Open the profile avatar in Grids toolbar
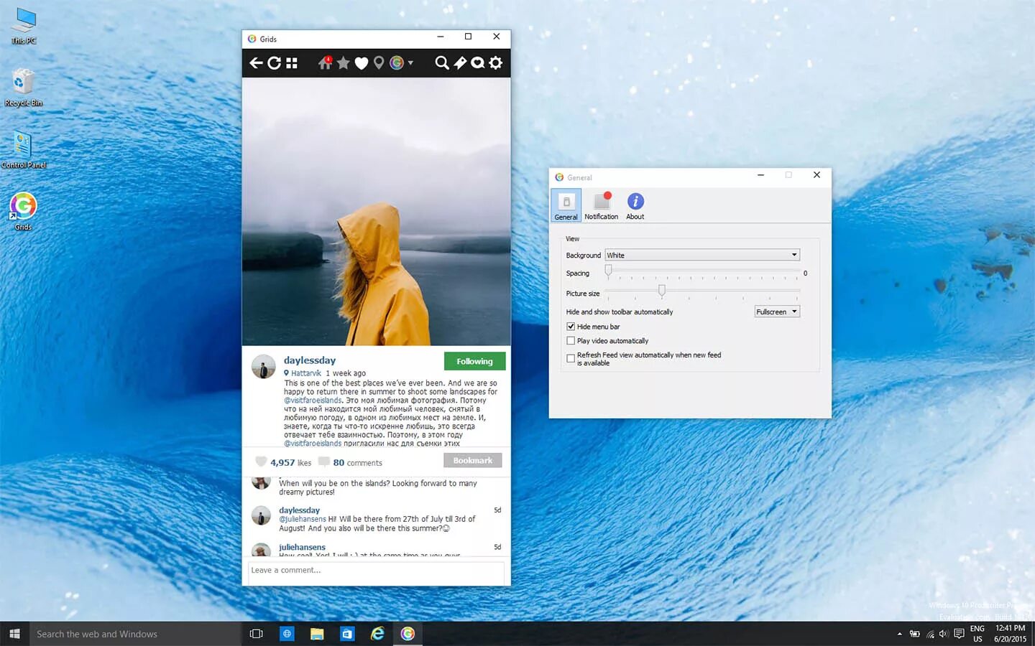 (x=397, y=63)
